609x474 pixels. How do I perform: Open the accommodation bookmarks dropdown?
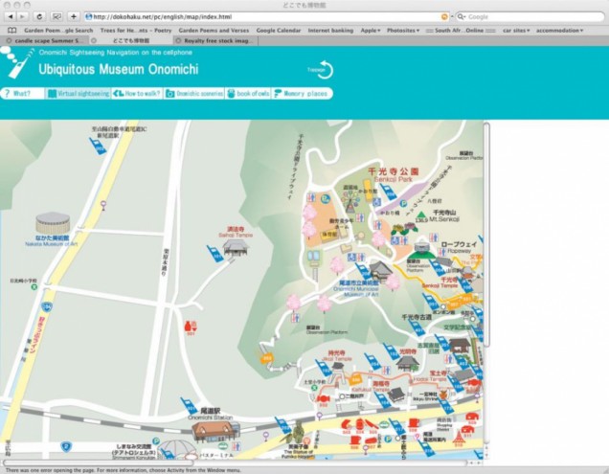(559, 31)
